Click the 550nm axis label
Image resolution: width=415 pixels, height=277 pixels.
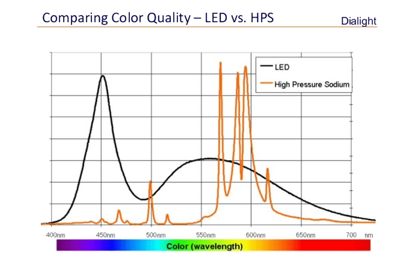pyautogui.click(x=206, y=235)
